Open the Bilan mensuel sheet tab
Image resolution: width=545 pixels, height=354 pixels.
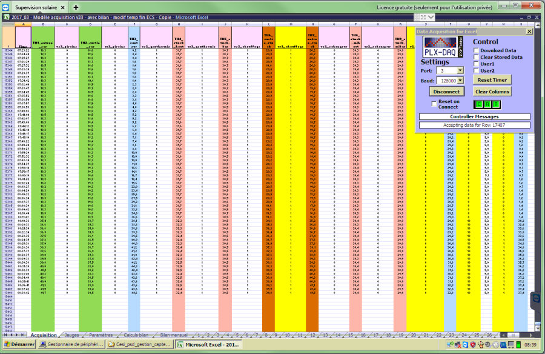(174, 335)
